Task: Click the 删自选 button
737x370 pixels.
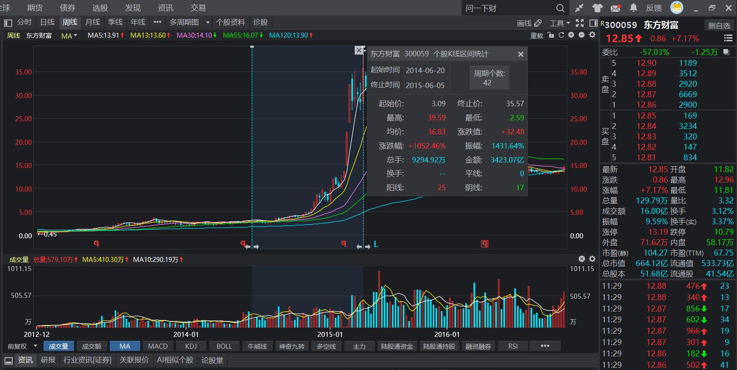Action: [719, 25]
